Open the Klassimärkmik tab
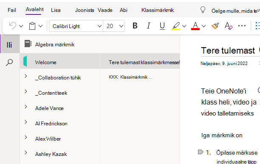The height and width of the screenshot is (164, 260). pos(158,10)
